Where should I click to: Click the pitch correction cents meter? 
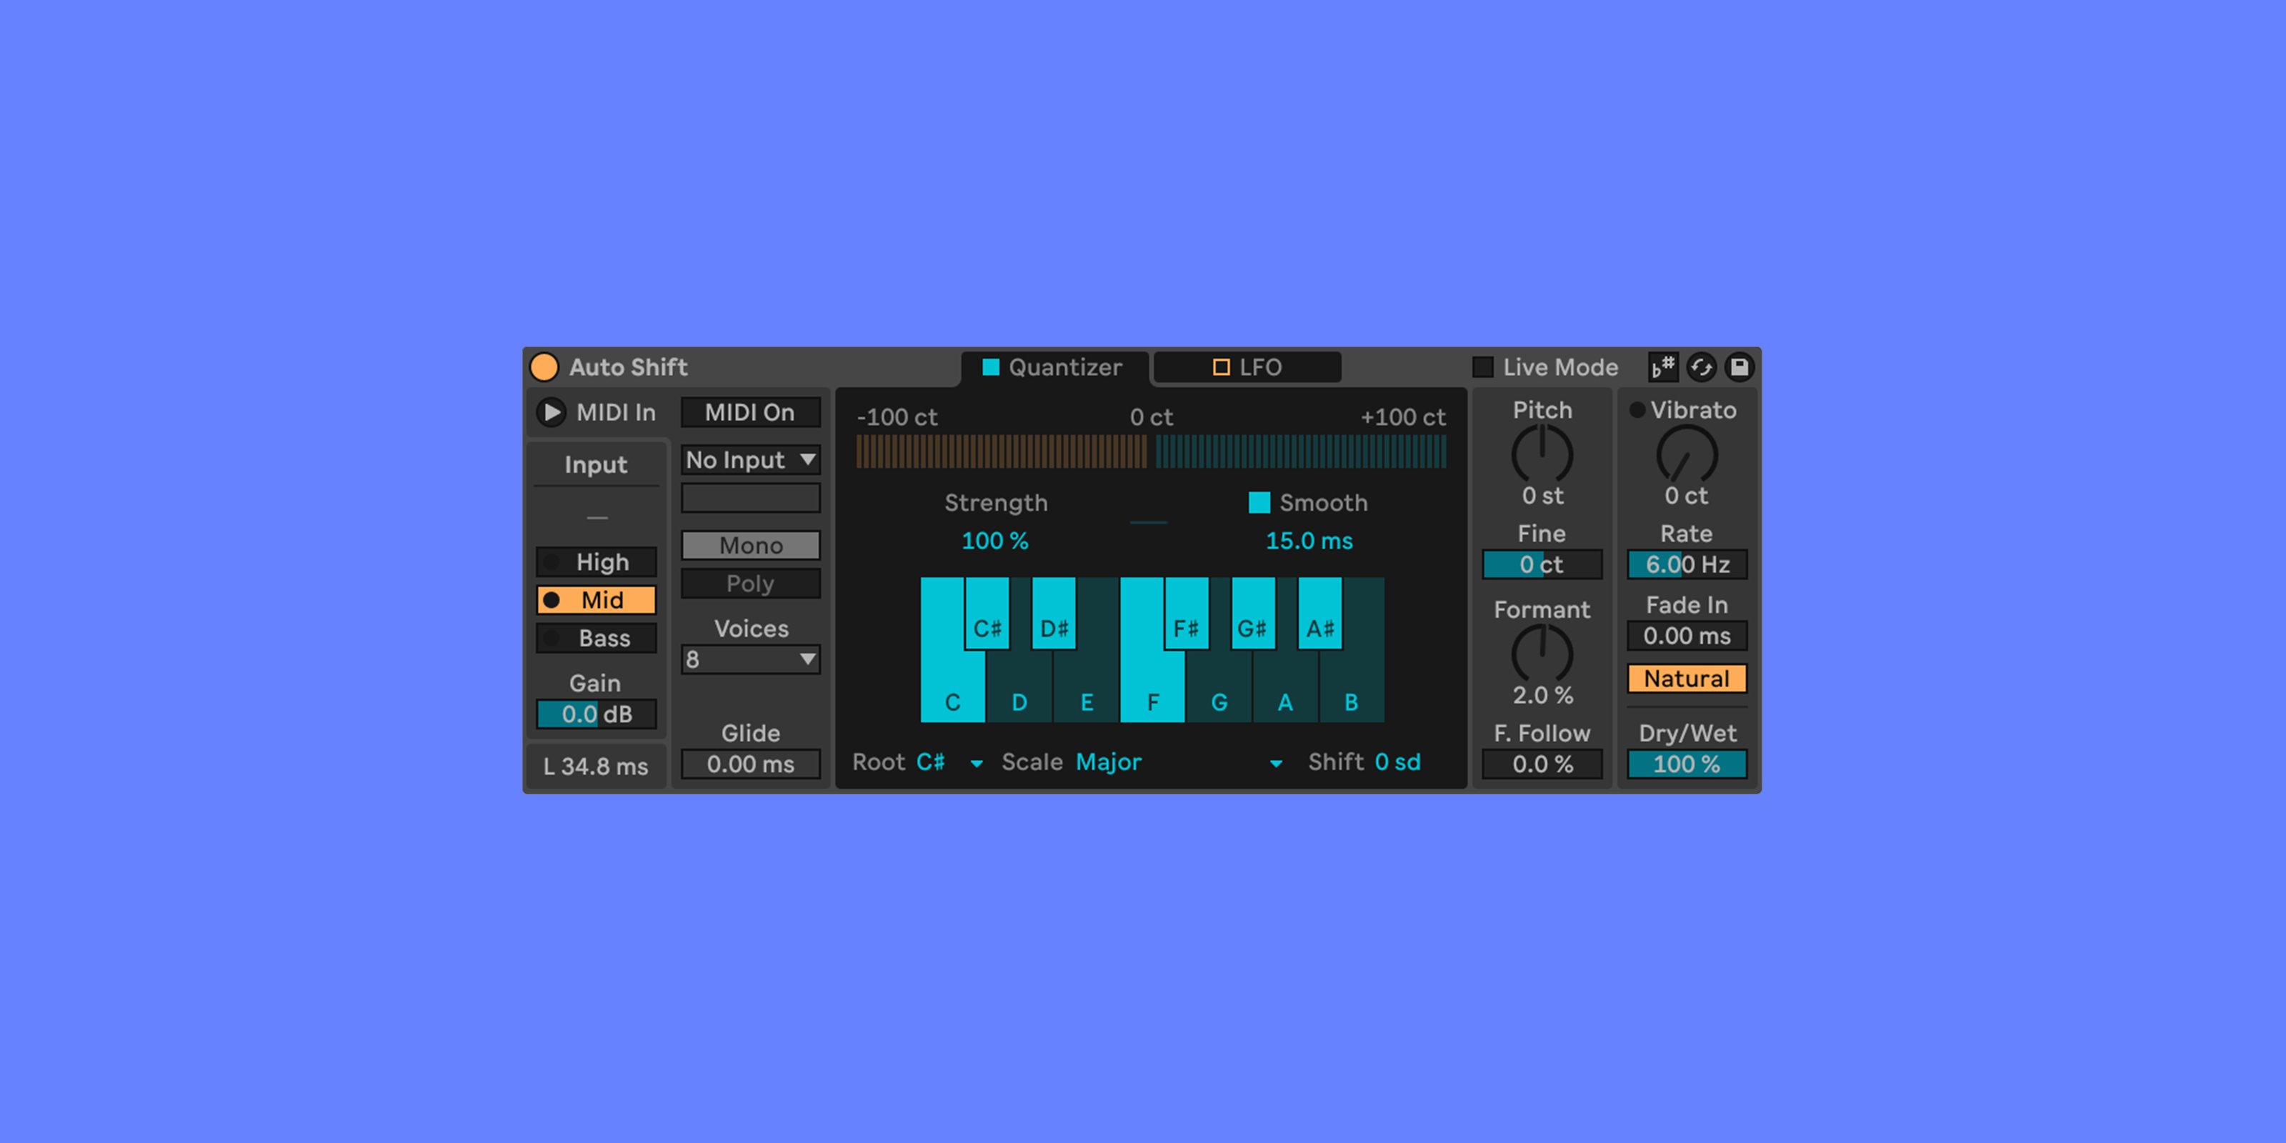1151,451
